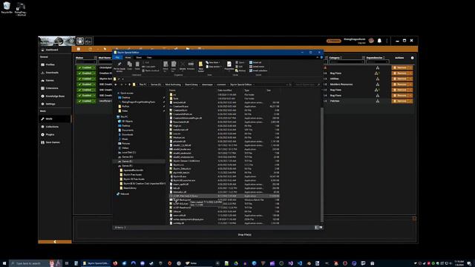Click Invert selection in Explorer ribbon
This screenshot has height=267, width=475.
[258, 70]
